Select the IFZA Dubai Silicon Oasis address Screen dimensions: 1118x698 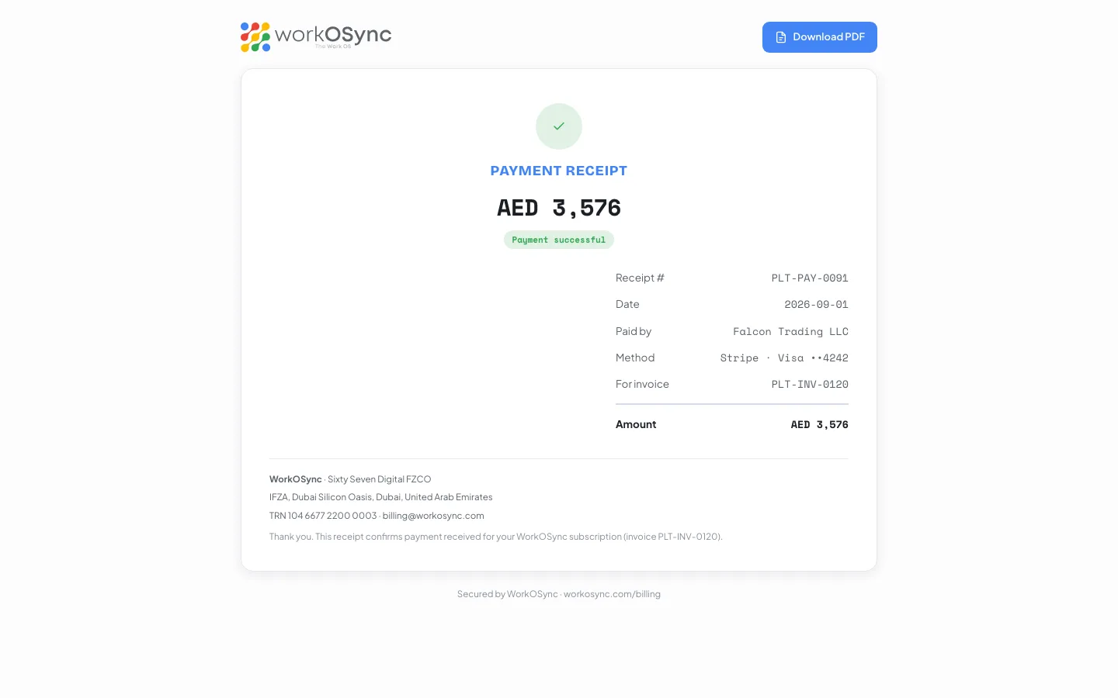(x=381, y=497)
